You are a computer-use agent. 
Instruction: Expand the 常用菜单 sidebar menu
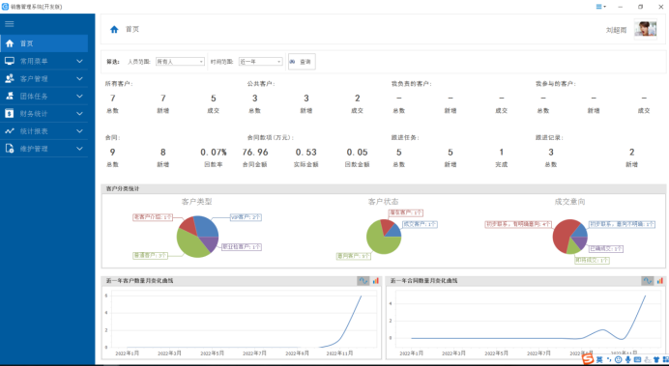44,62
